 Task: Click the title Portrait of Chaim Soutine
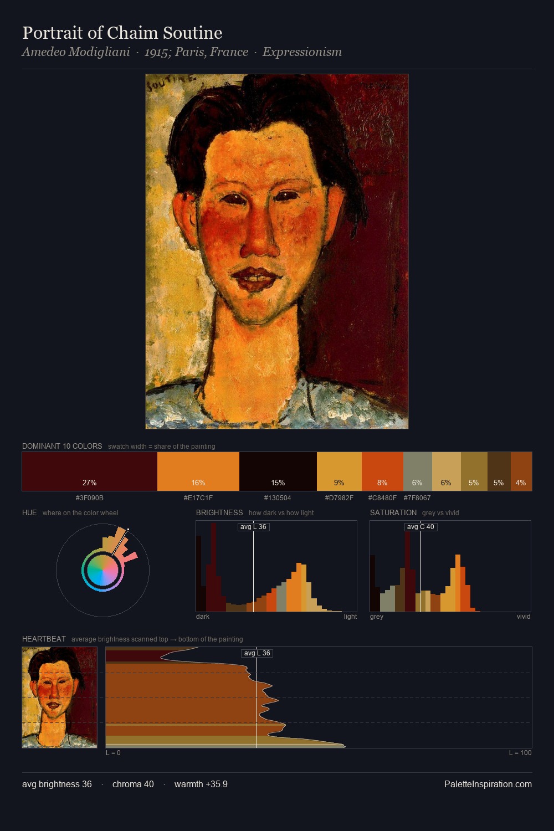pyautogui.click(x=122, y=33)
